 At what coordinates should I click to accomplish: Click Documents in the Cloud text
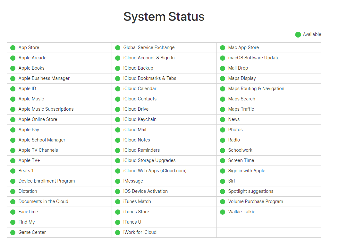pos(43,201)
